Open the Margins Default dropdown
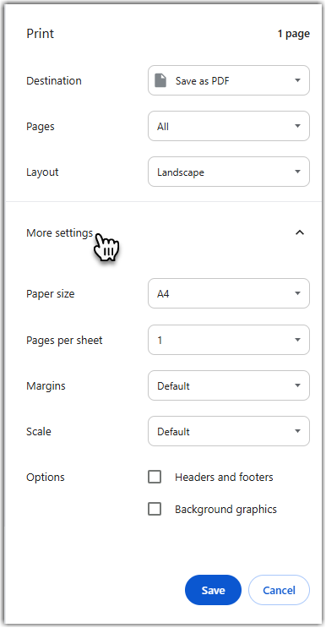 coord(229,385)
